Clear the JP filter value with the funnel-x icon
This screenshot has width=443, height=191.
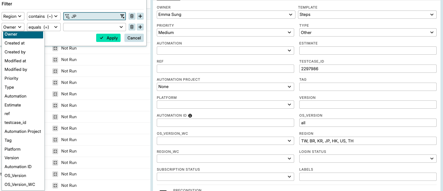tap(122, 16)
